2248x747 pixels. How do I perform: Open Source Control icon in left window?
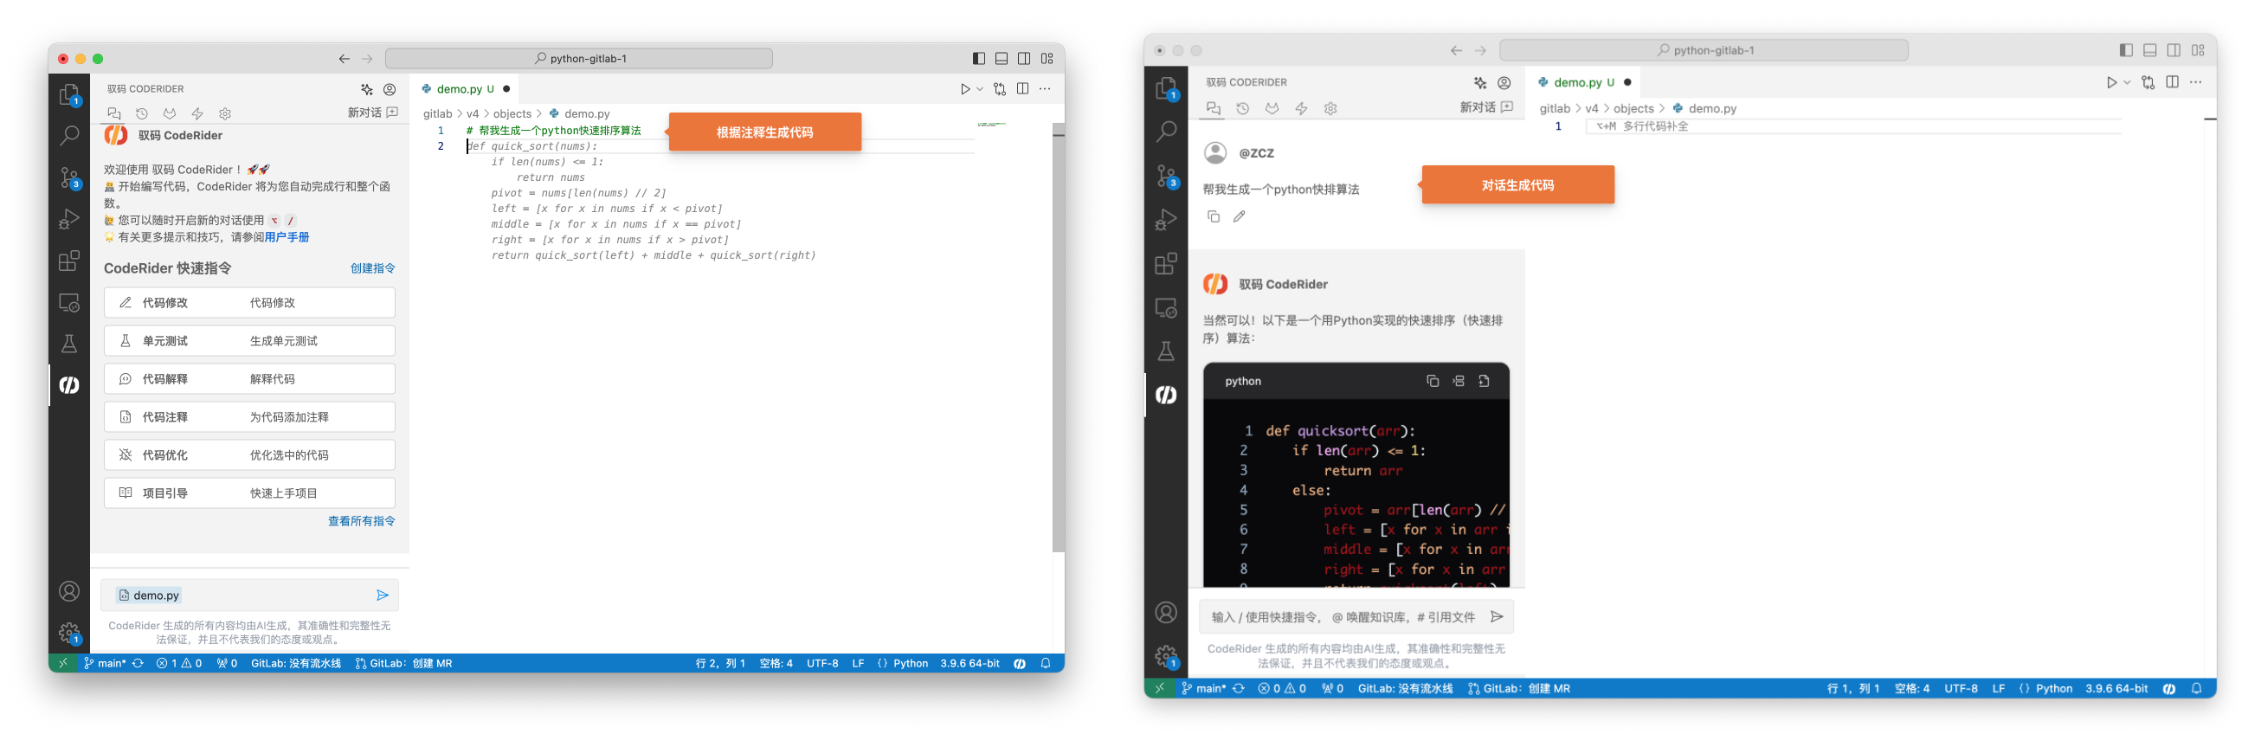pyautogui.click(x=69, y=178)
